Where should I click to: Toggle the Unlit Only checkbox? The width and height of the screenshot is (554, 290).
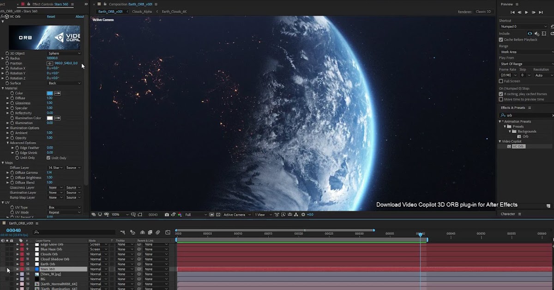tap(48, 158)
